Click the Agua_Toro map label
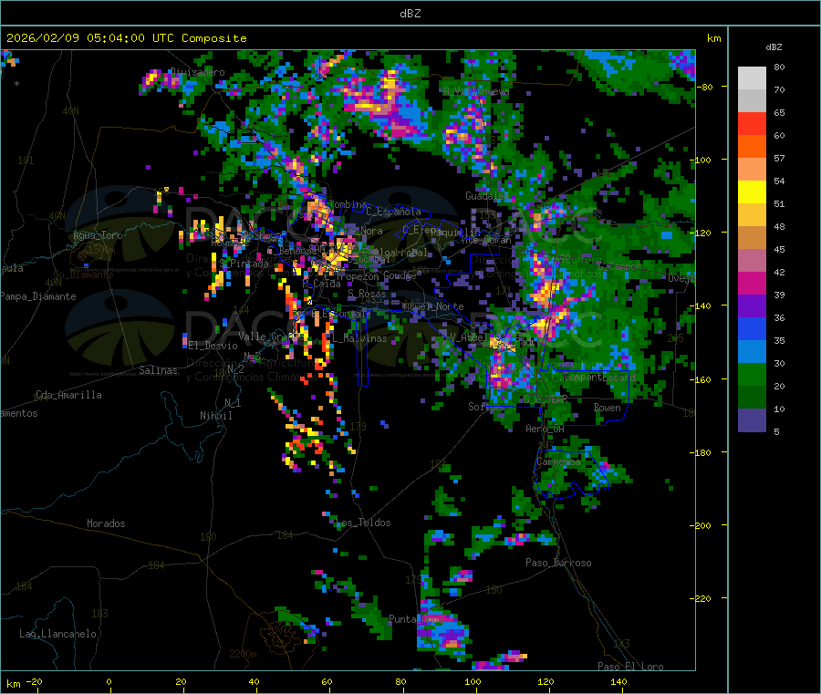 [x=98, y=235]
